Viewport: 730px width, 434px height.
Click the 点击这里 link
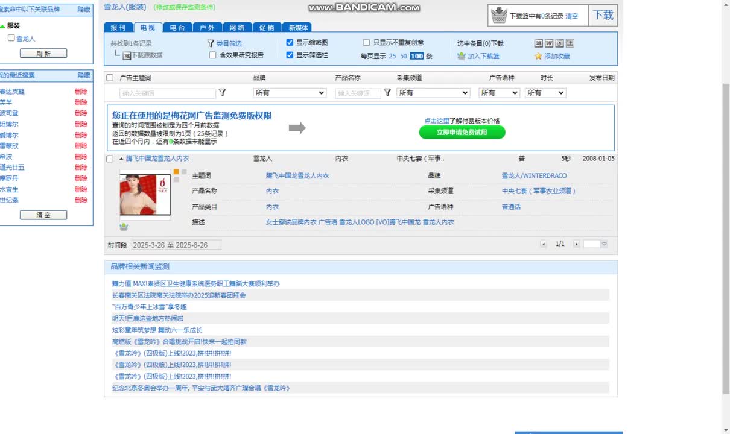click(437, 121)
